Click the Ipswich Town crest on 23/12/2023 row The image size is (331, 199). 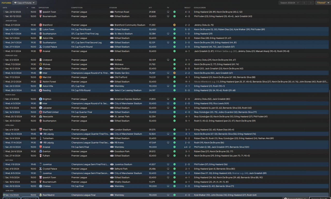(x=41, y=12)
